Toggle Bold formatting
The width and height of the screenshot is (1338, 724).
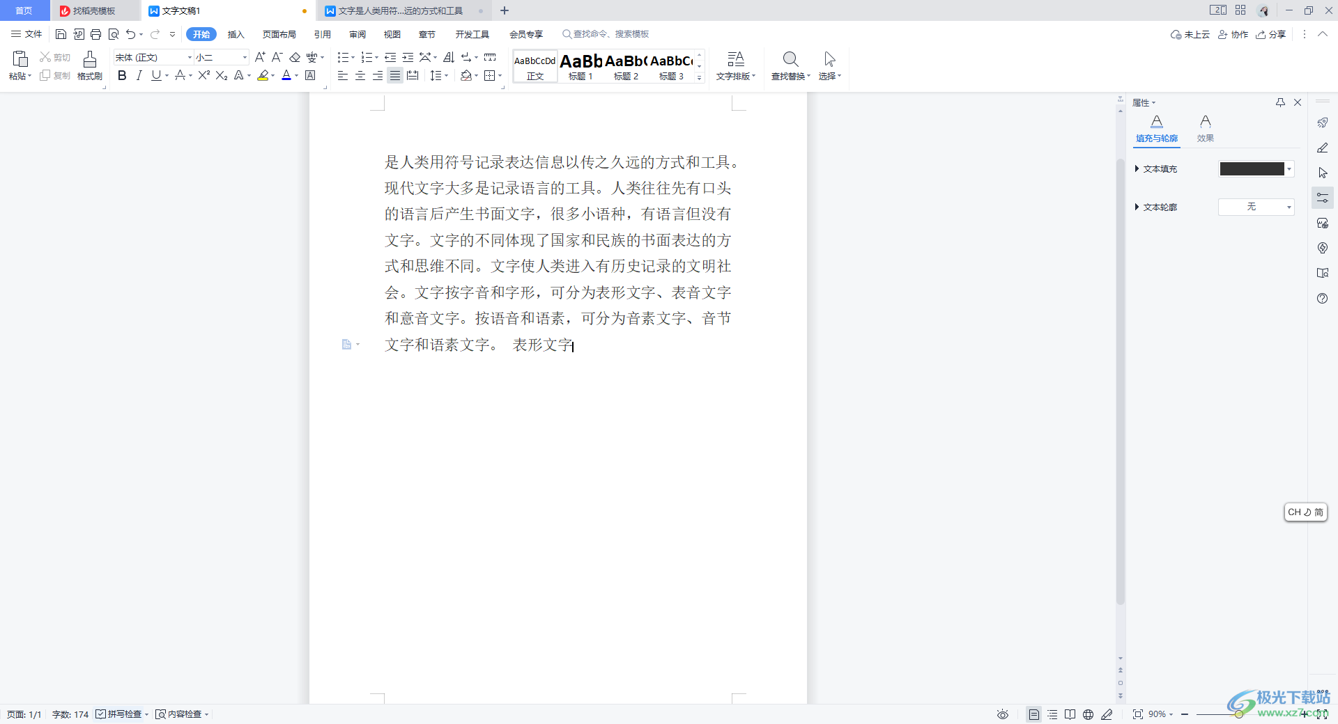click(122, 75)
